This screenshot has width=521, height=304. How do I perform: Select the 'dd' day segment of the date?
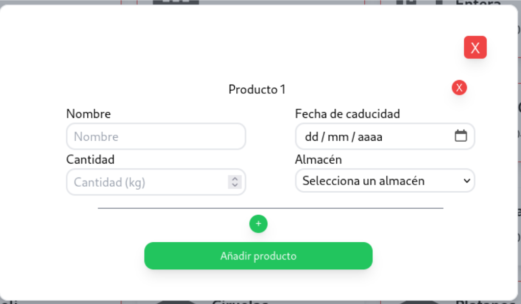[x=311, y=137]
